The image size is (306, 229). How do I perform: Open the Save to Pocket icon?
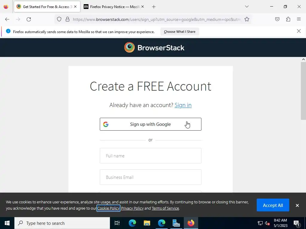click(x=277, y=19)
